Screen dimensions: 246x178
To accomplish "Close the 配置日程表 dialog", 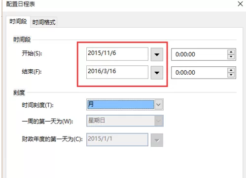I will coord(240,4).
